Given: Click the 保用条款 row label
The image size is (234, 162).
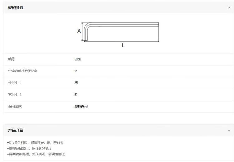Looking at the screenshot, I should (x=15, y=106).
